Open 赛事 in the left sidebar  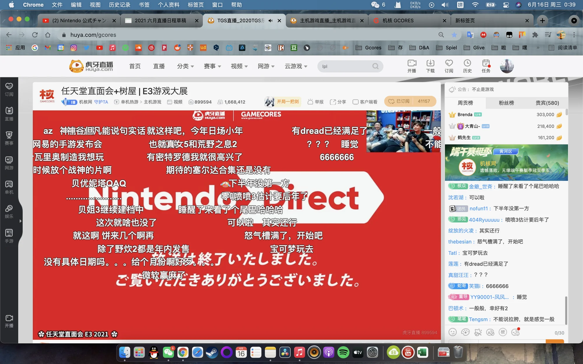click(x=9, y=138)
